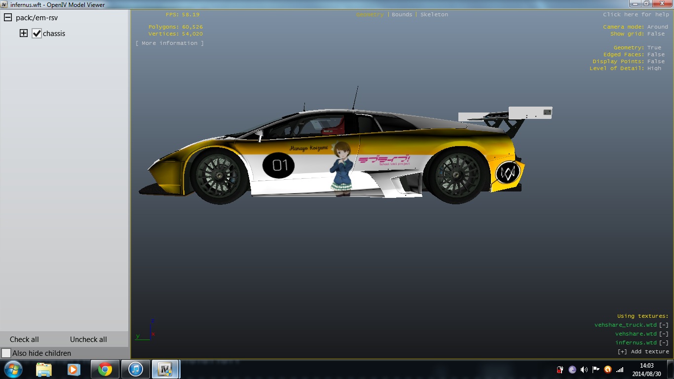The height and width of the screenshot is (379, 674).
Task: Expand More information stats section
Action: 170,43
